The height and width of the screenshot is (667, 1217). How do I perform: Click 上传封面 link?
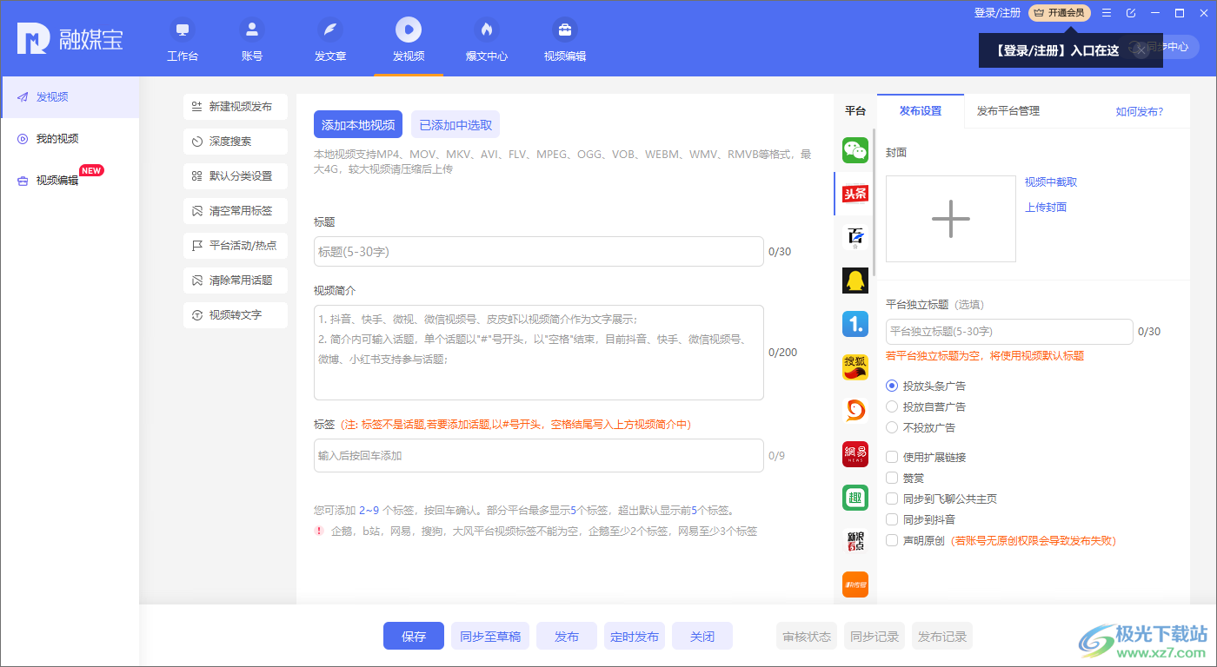(x=1046, y=208)
